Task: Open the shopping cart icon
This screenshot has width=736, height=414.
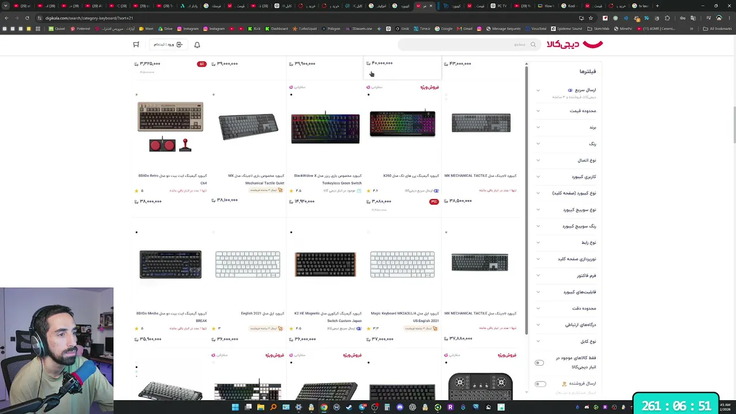Action: [x=136, y=45]
